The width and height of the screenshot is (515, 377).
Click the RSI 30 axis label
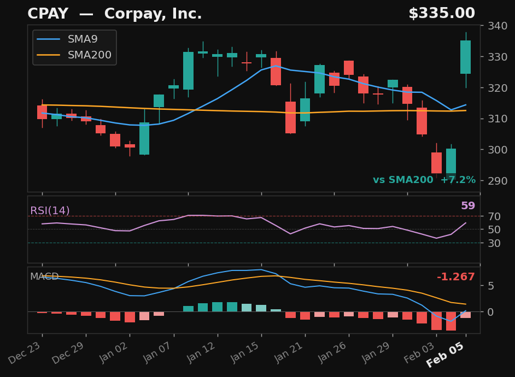tap(494, 243)
